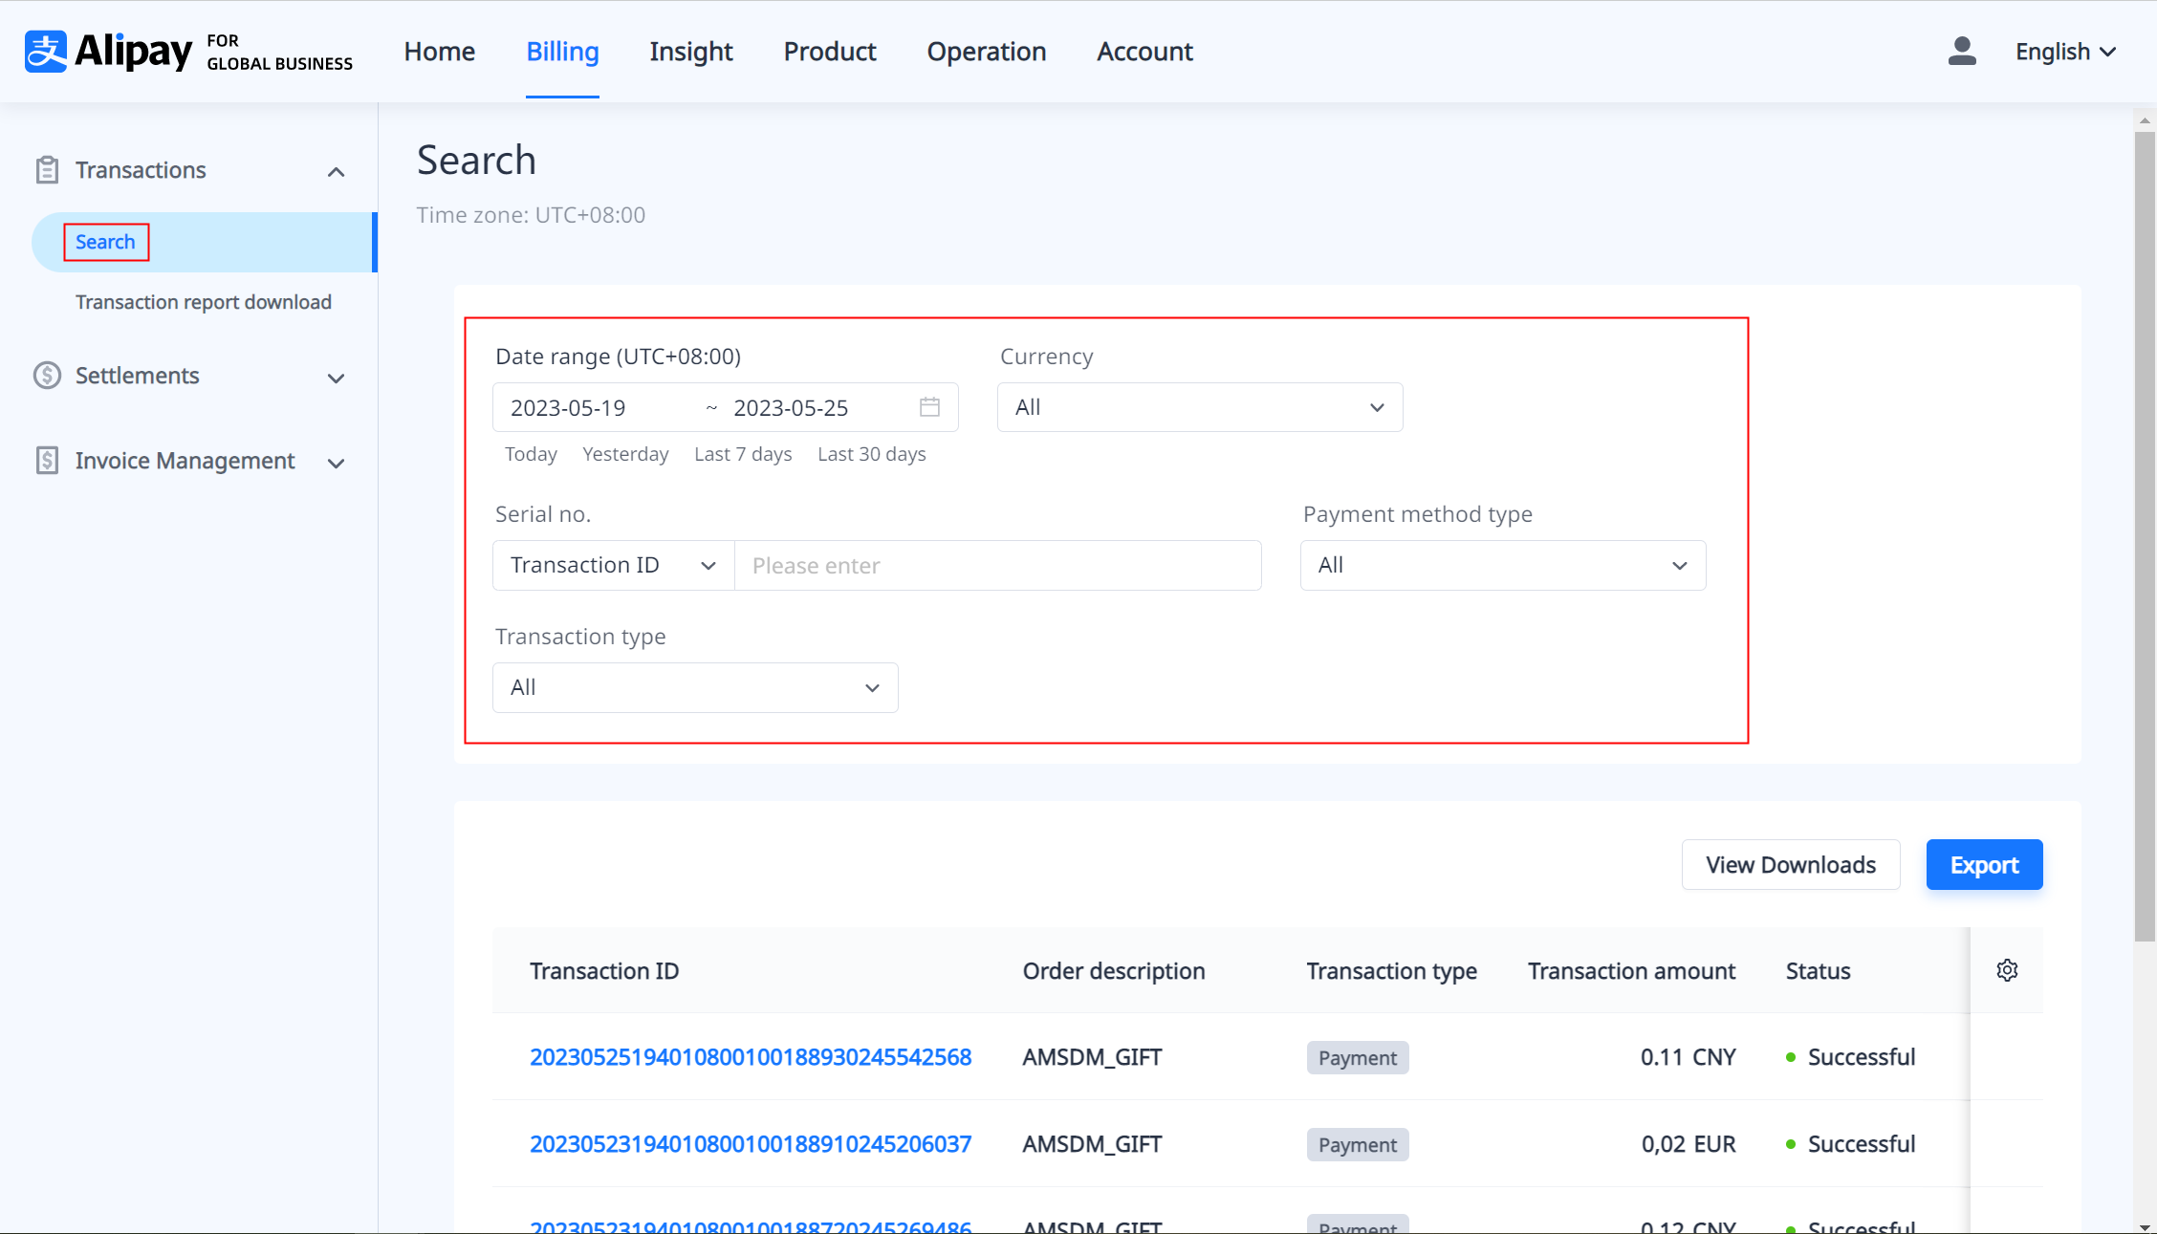Open the Payment method type dropdown
This screenshot has width=2157, height=1234.
pyautogui.click(x=1502, y=565)
